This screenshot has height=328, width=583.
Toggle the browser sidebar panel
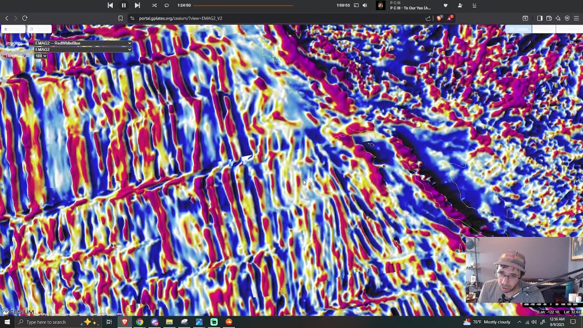coord(540,18)
